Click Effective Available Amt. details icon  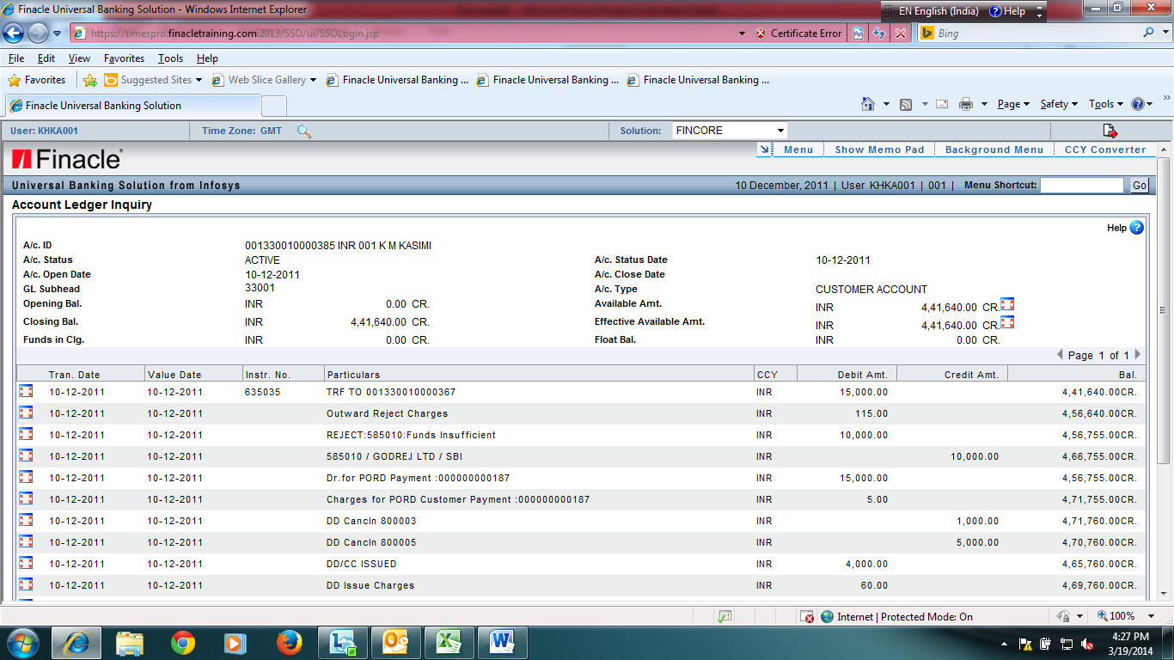click(1007, 322)
